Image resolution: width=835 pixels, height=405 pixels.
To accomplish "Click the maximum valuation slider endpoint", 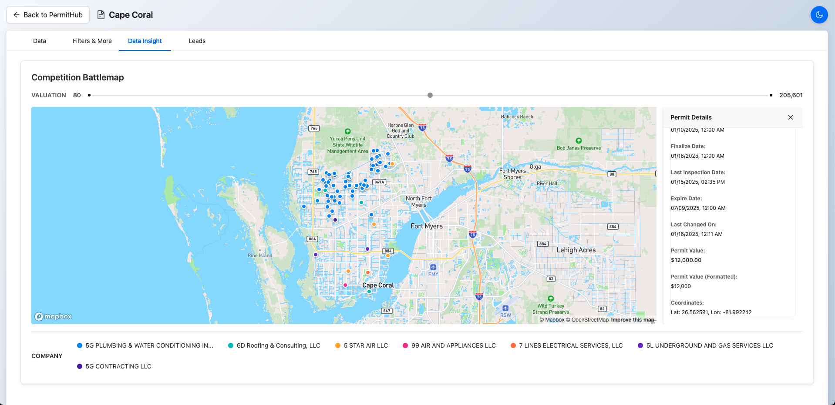I will 771,95.
